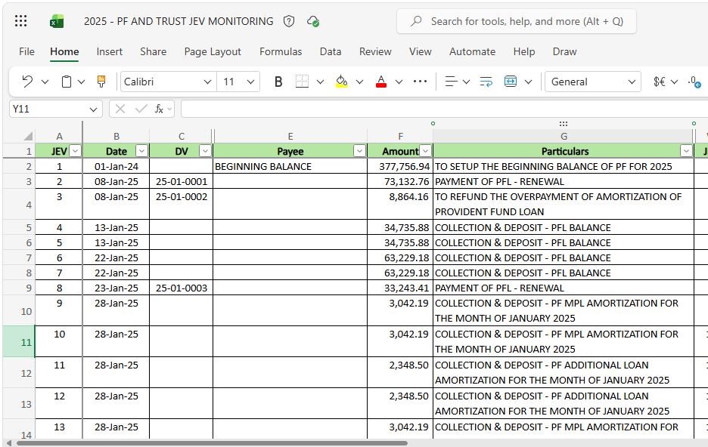Viewport: 708px width, 447px height.
Task: Open Name Box dropdown showing Y11
Action: (x=93, y=109)
